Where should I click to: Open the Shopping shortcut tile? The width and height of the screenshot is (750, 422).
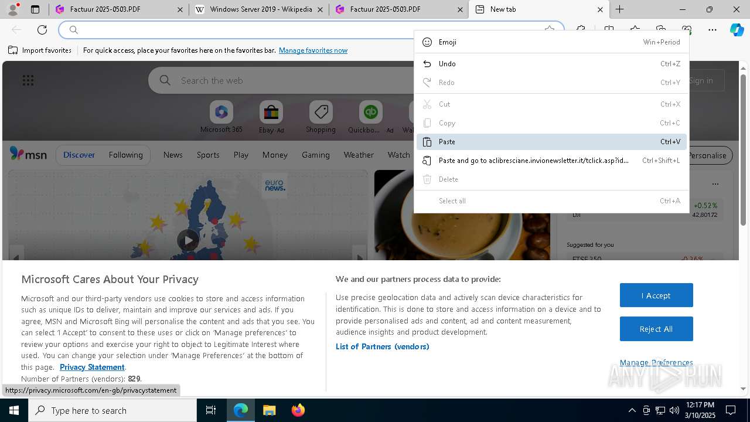point(321,117)
